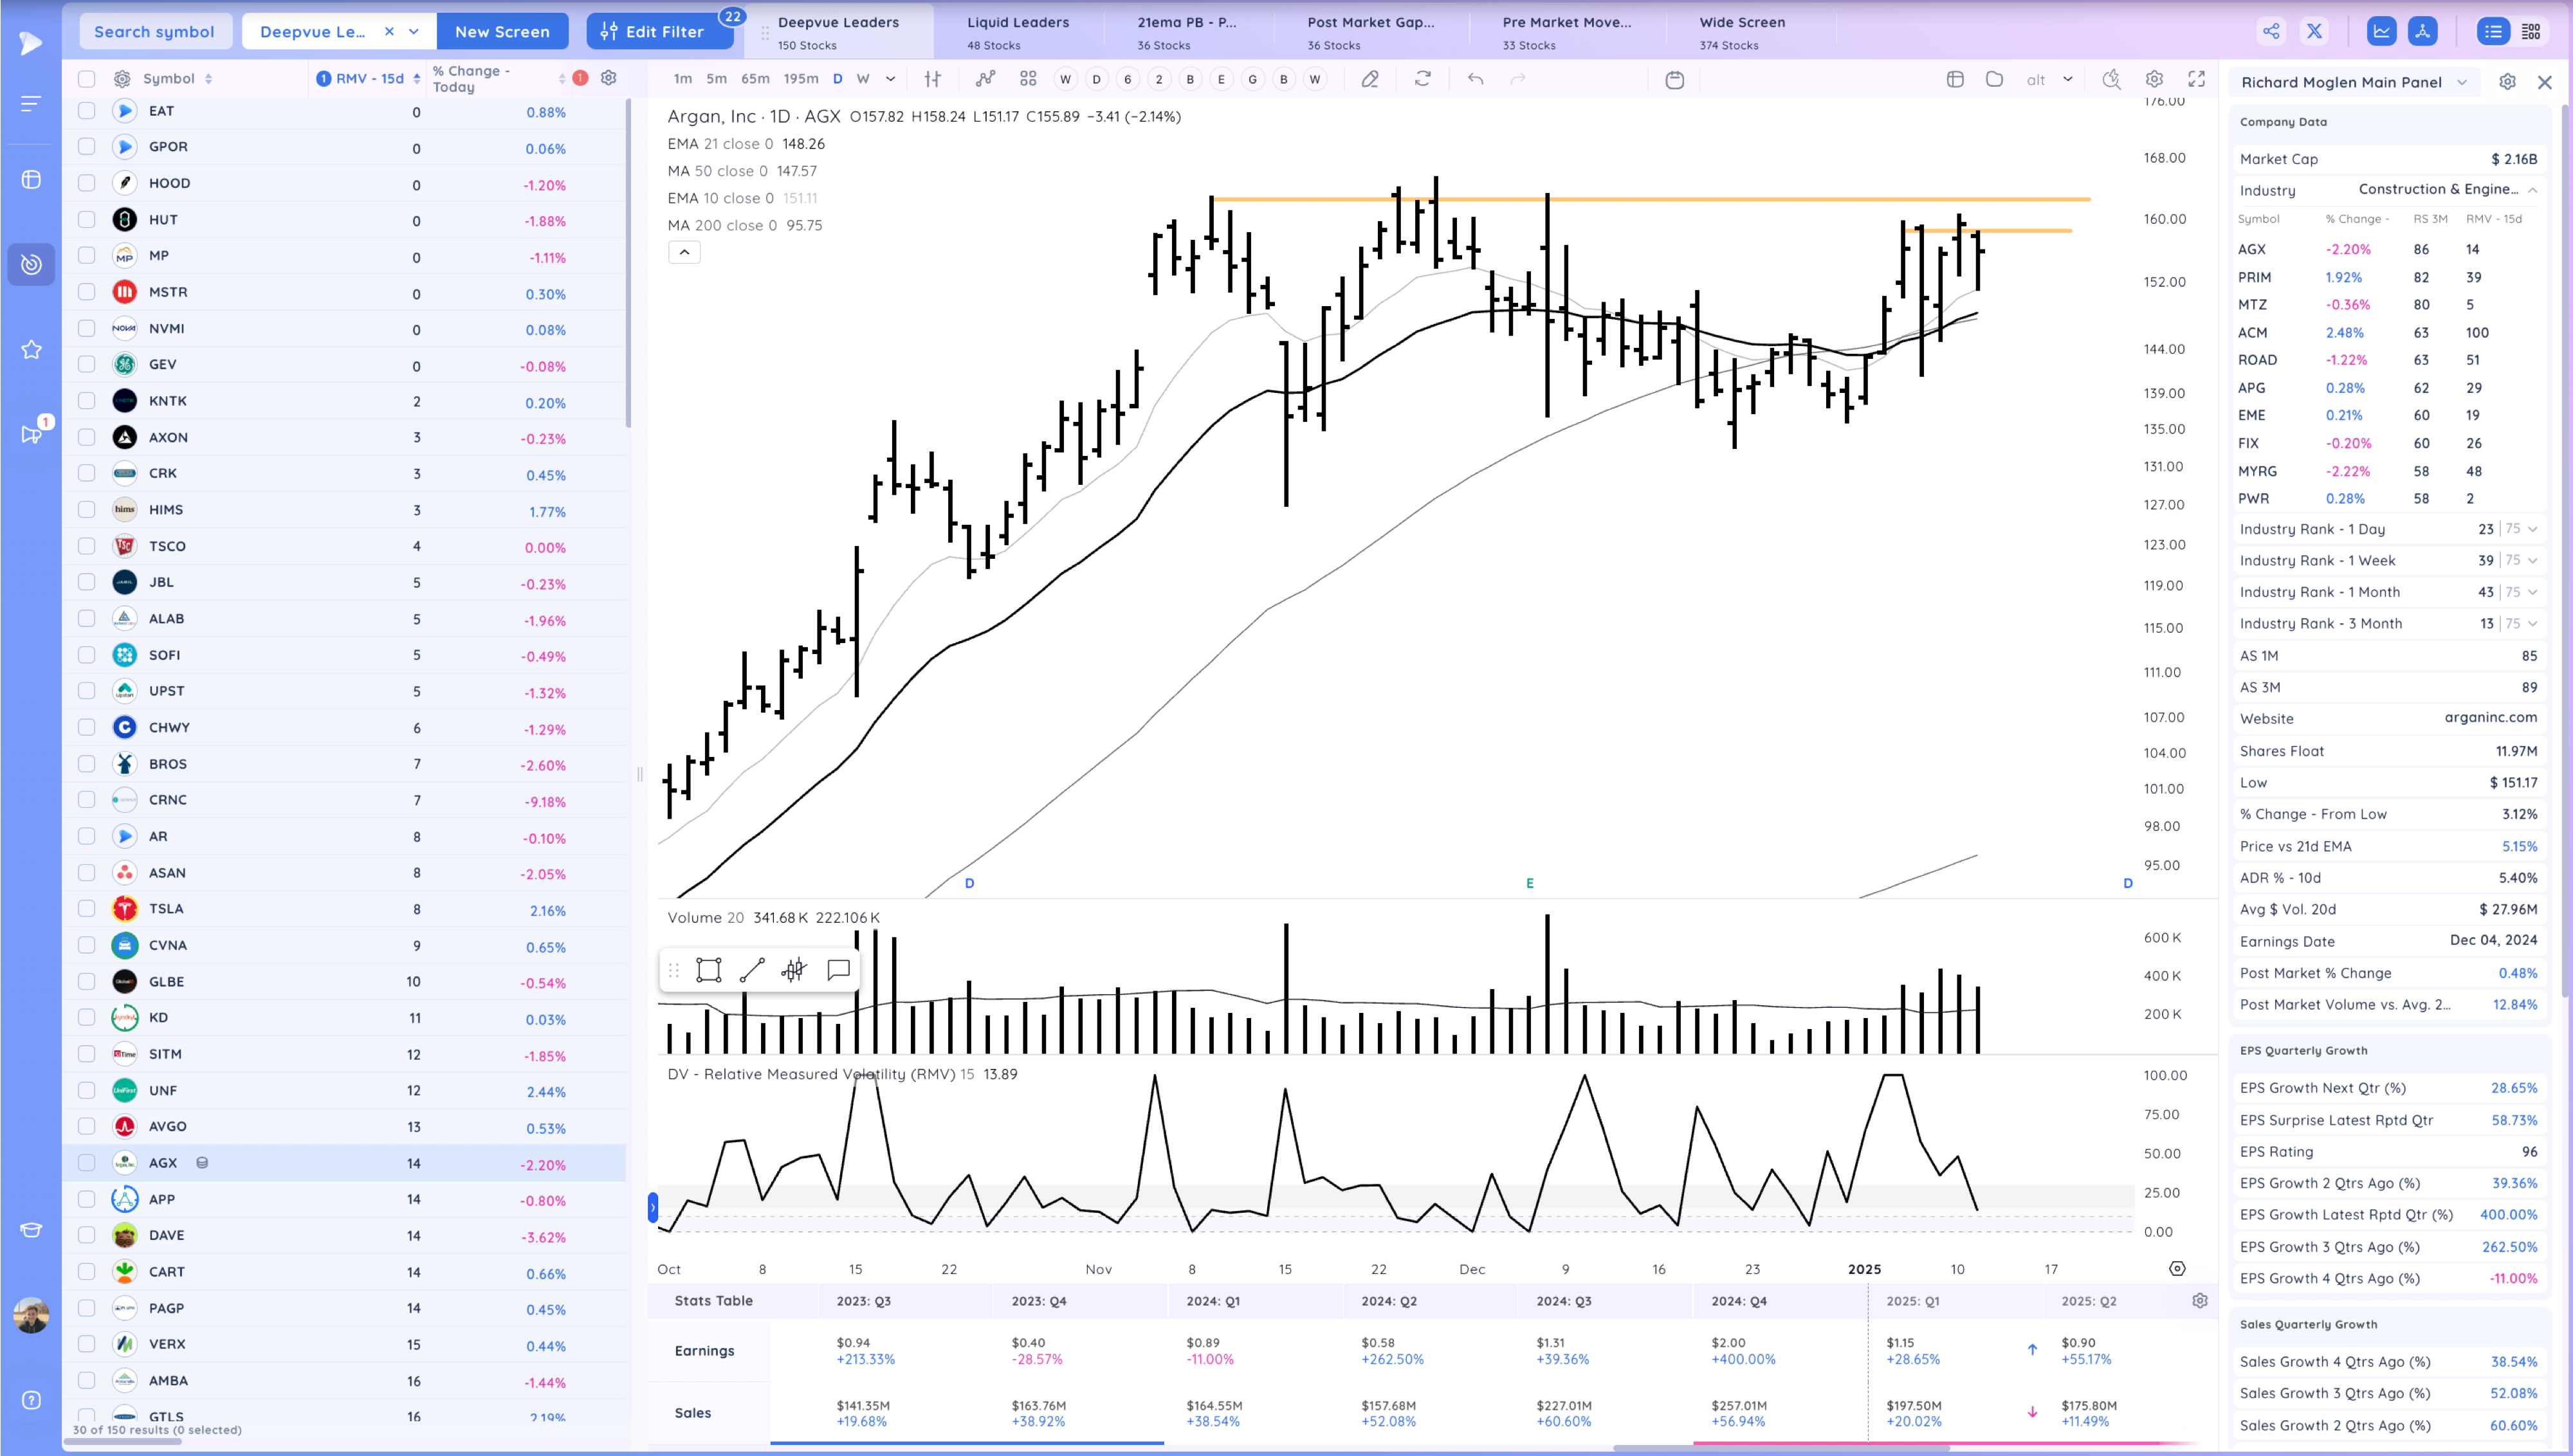Open Edit Filter button
Screen dimensions: 2573x1456
click(x=660, y=31)
